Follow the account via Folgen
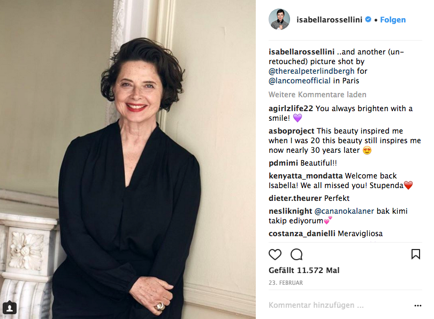 (x=393, y=20)
